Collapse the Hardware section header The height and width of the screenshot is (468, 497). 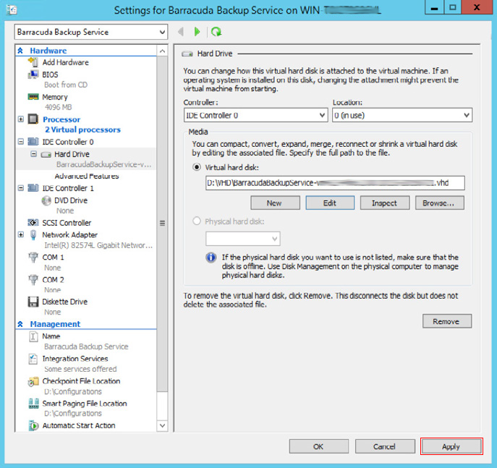pyautogui.click(x=20, y=51)
